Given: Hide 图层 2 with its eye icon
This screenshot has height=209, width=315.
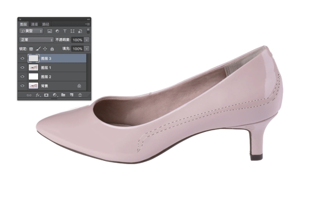Looking at the screenshot, I should click(x=22, y=76).
